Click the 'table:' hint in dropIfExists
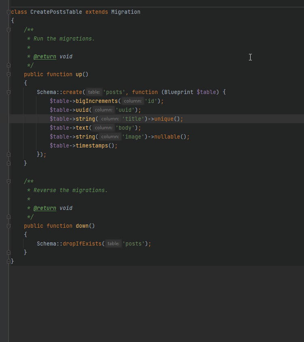The width and height of the screenshot is (304, 342). pyautogui.click(x=113, y=244)
